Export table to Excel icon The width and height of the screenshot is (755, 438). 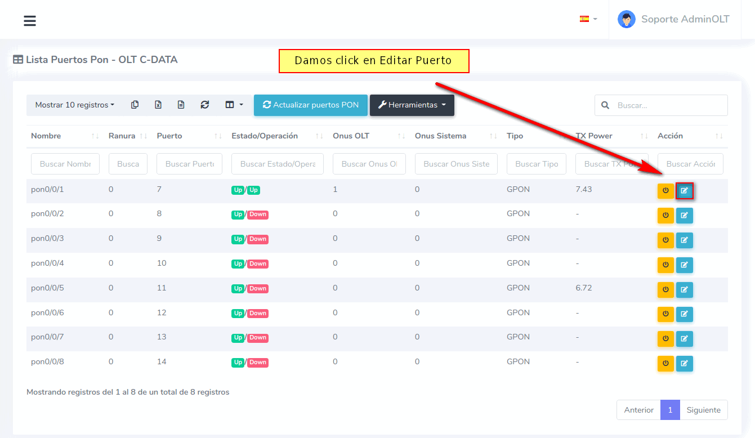(x=158, y=105)
